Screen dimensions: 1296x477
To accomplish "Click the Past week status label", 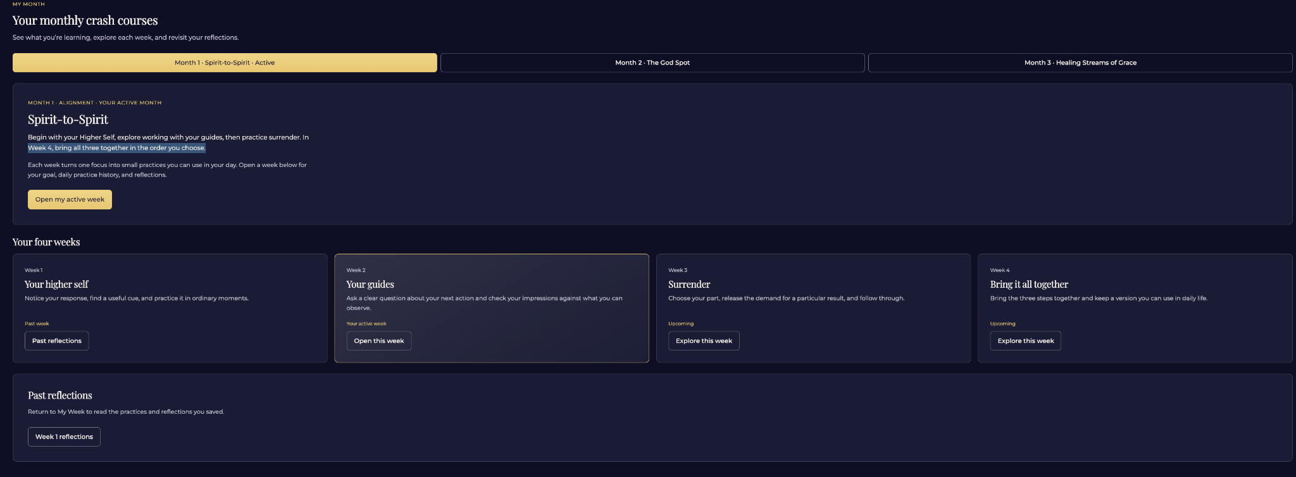I will (37, 324).
